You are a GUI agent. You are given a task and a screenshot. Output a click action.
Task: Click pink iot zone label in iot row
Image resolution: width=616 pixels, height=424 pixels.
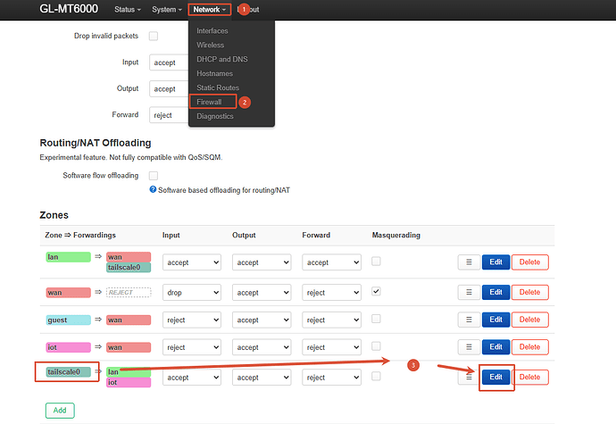point(69,347)
